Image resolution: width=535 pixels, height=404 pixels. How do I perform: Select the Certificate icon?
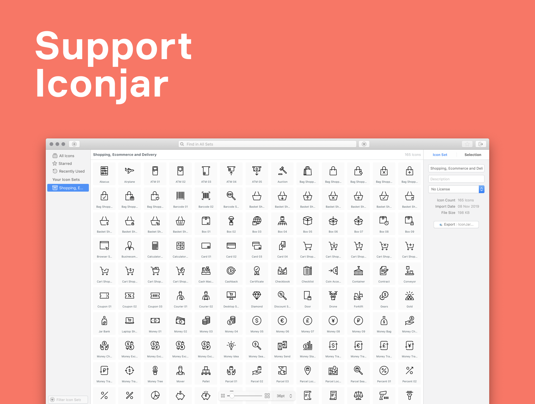coord(257,271)
